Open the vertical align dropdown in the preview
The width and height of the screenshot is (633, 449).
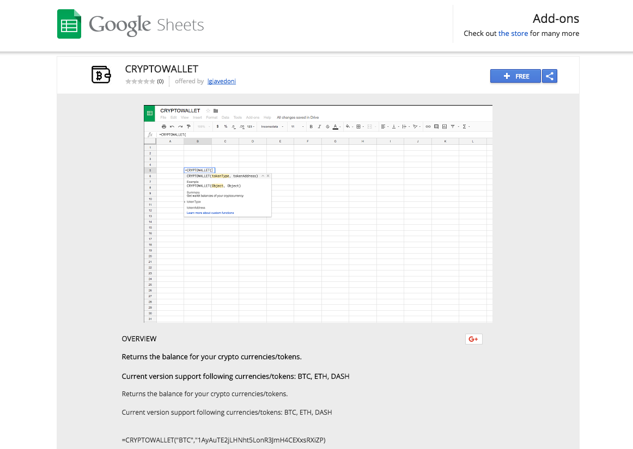click(395, 127)
